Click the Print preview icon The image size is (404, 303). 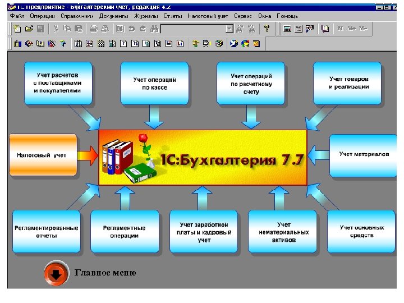105,29
